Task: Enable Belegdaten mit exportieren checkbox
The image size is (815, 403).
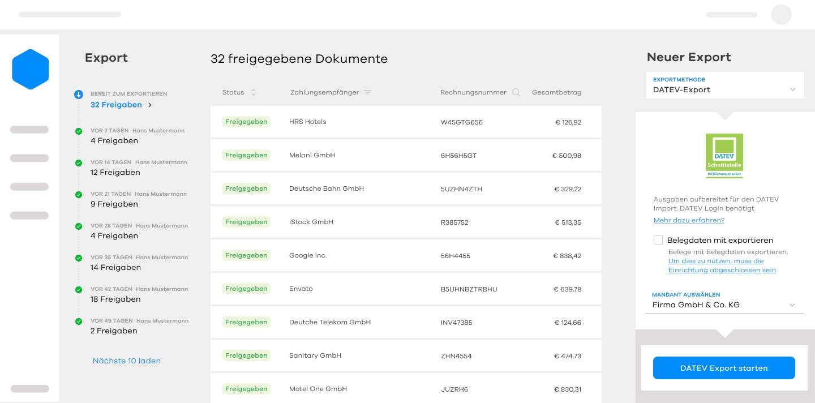Action: (x=658, y=240)
